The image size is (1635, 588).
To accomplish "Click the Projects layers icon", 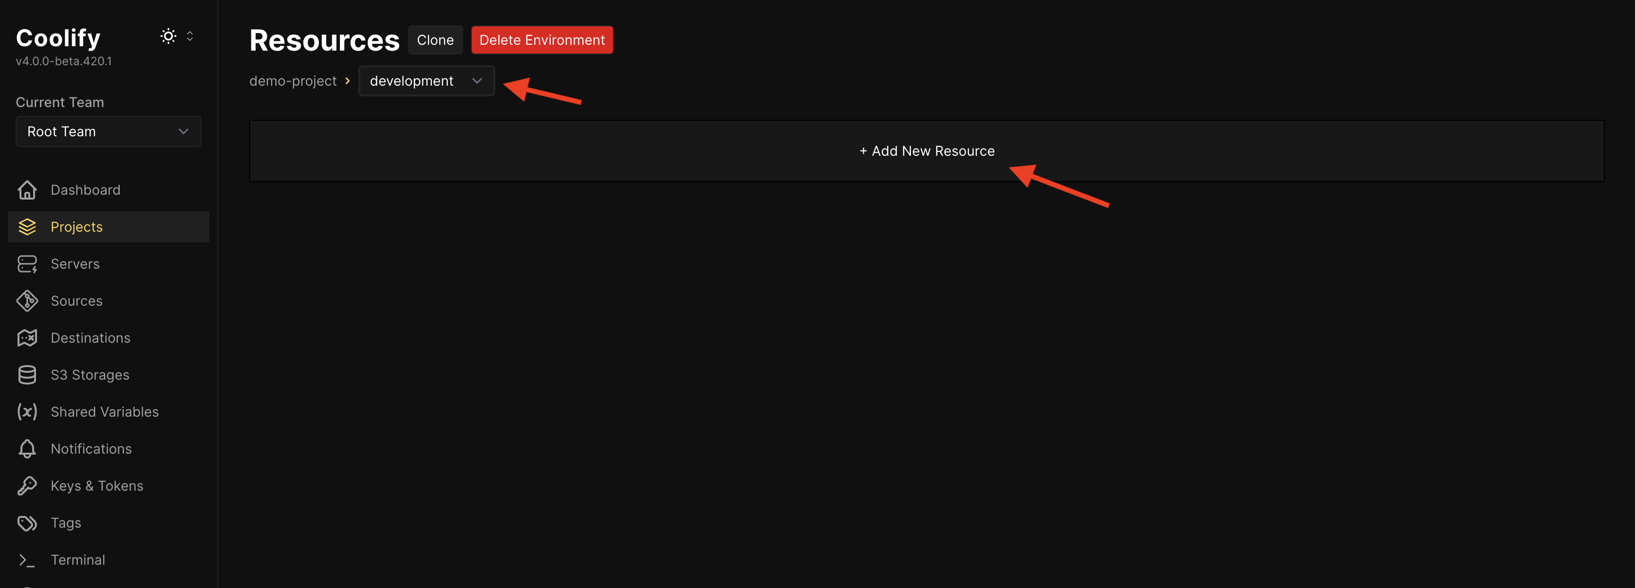I will click(x=27, y=226).
